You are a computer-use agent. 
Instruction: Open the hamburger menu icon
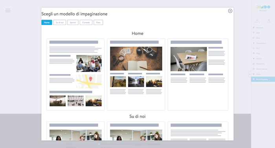point(8,11)
